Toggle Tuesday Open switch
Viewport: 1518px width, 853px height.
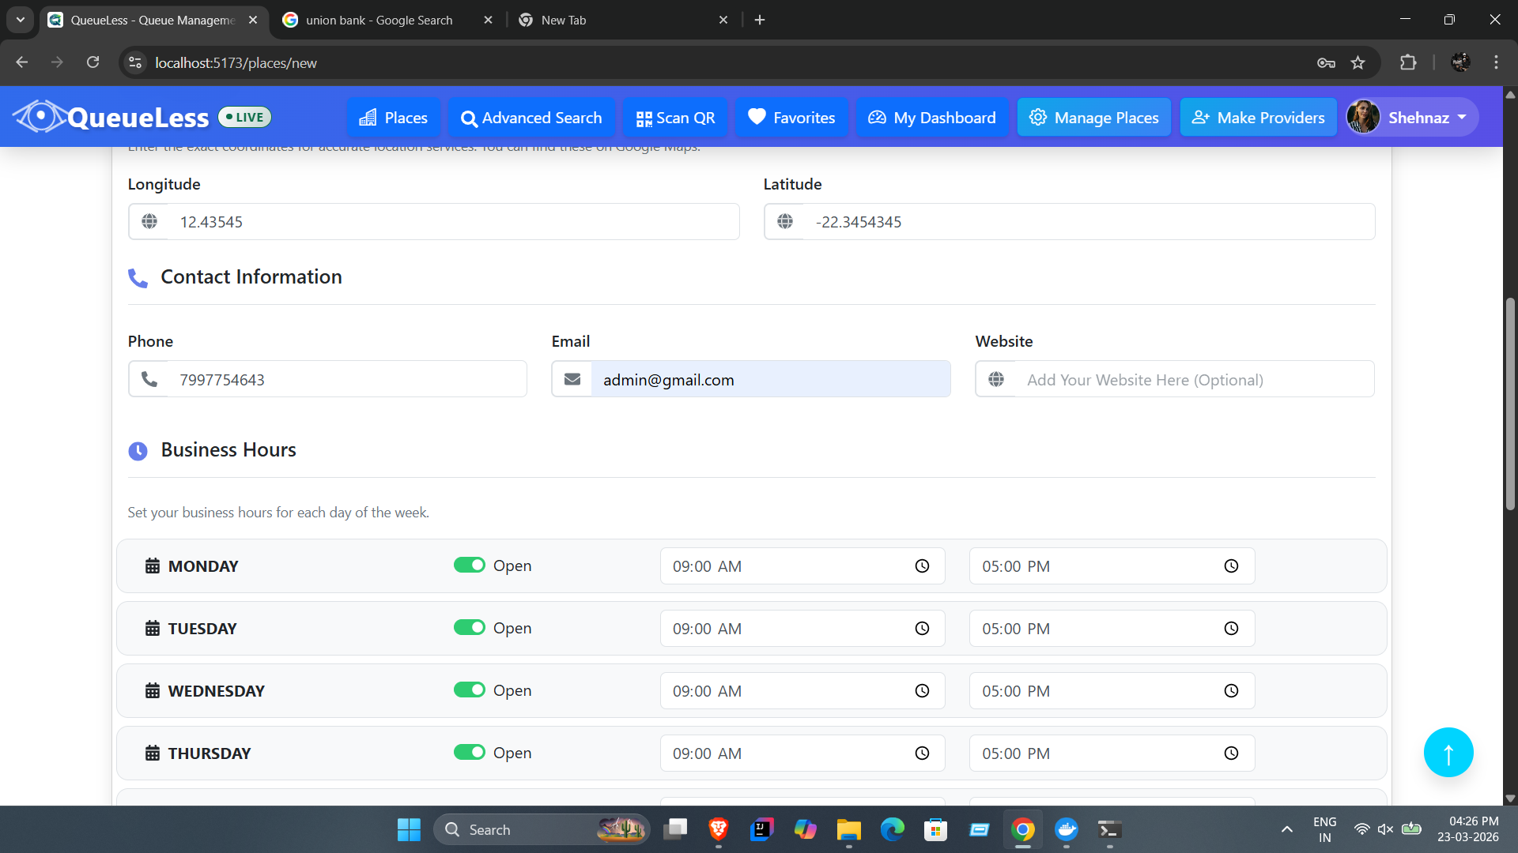[469, 628]
